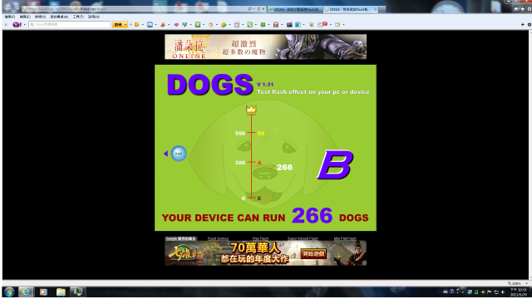Screen dimensions: 532x299
Task: Click the film camera icon on Yahoo toolbar
Action: coord(289,24)
